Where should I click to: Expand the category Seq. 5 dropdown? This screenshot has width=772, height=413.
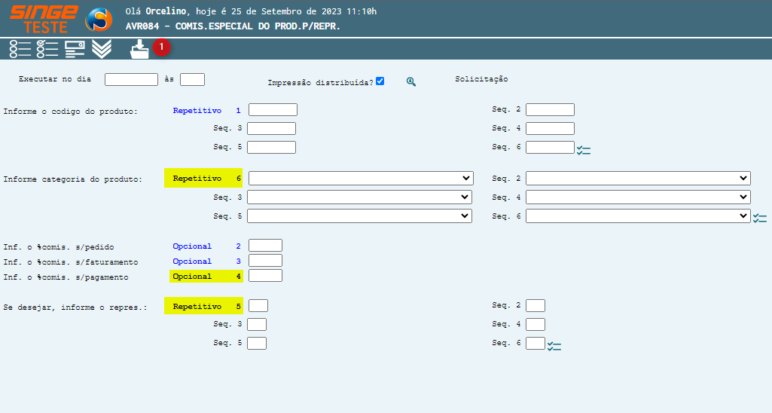359,216
